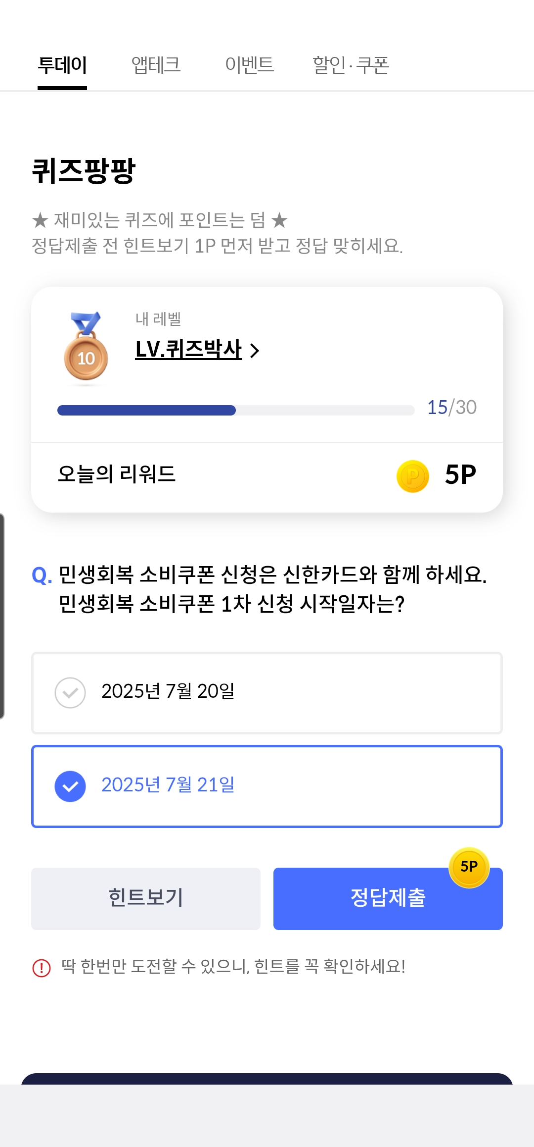Click the blue Q. question marker

coord(42,575)
